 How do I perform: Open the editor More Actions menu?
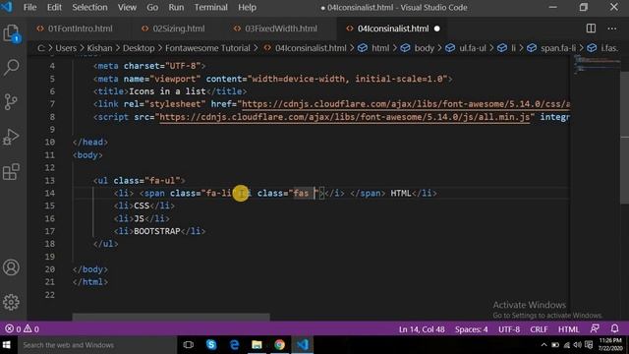pyautogui.click(x=611, y=29)
